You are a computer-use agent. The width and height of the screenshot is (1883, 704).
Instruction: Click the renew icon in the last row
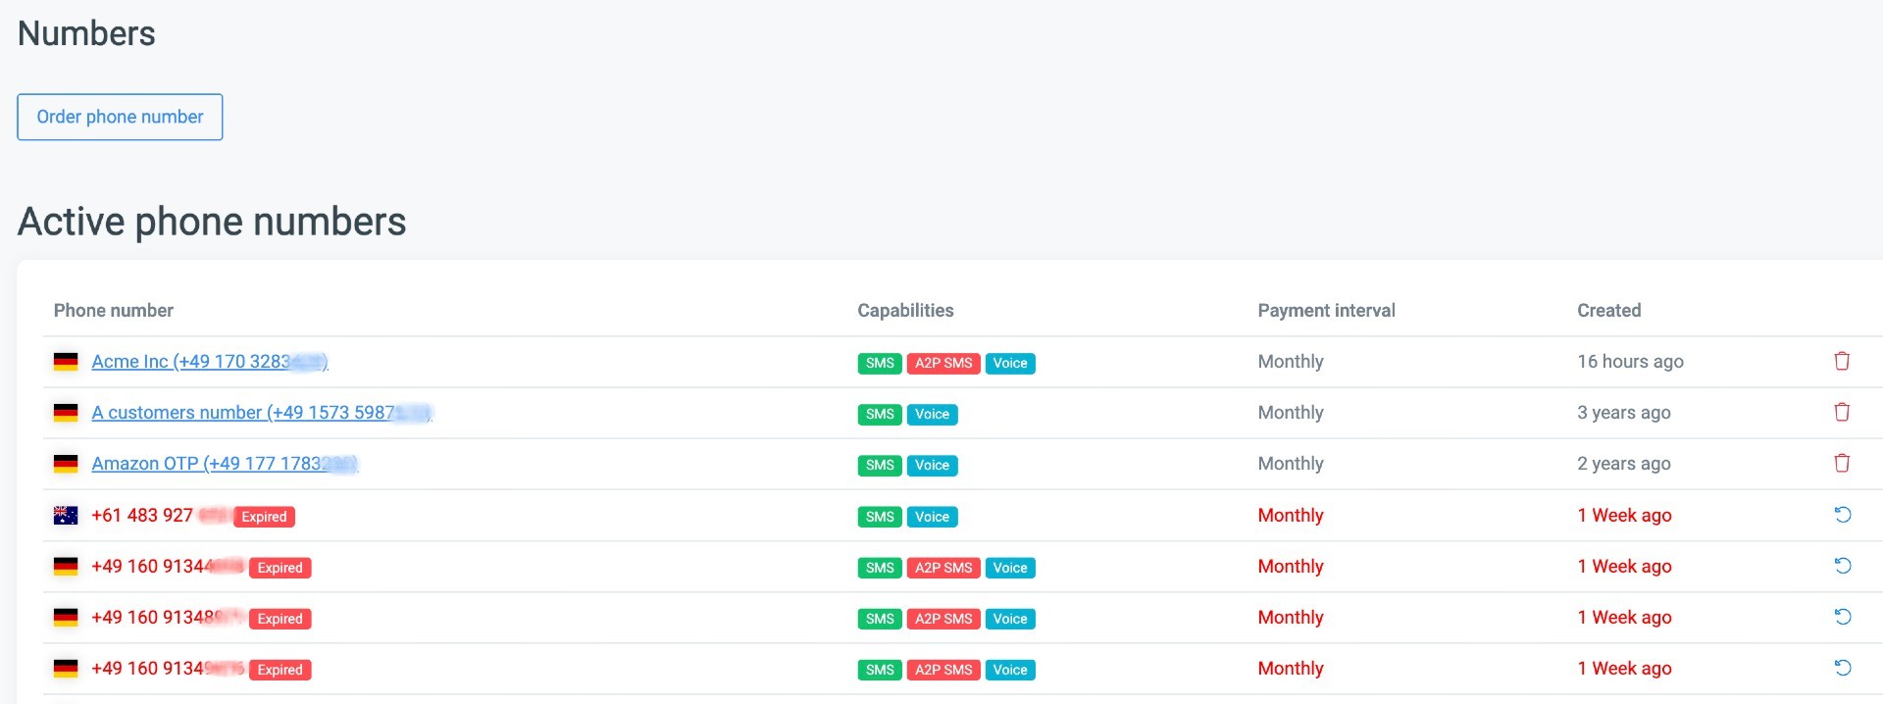1843,668
